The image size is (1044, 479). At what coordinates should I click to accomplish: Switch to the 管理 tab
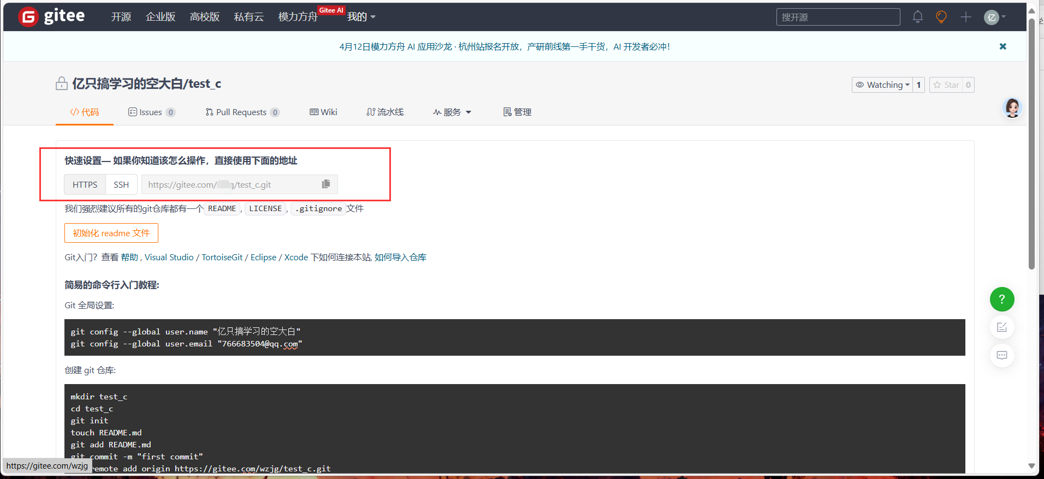point(517,112)
